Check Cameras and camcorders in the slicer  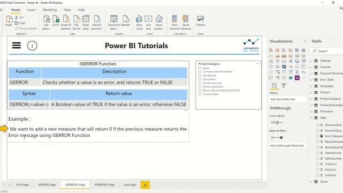[200, 71]
